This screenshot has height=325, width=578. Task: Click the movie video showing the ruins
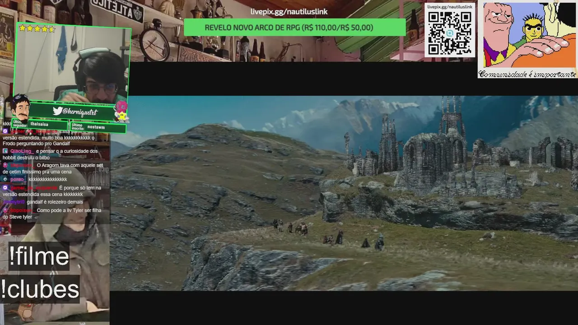click(344, 193)
